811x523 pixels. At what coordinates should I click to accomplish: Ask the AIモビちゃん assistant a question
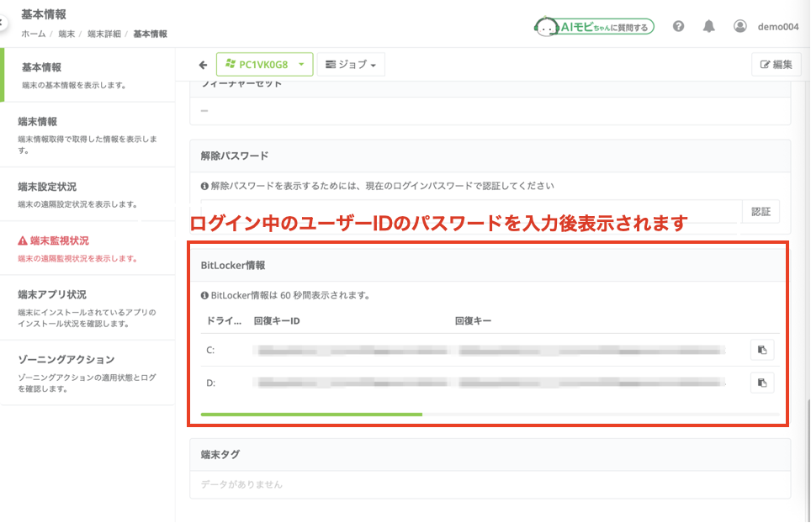(x=594, y=26)
